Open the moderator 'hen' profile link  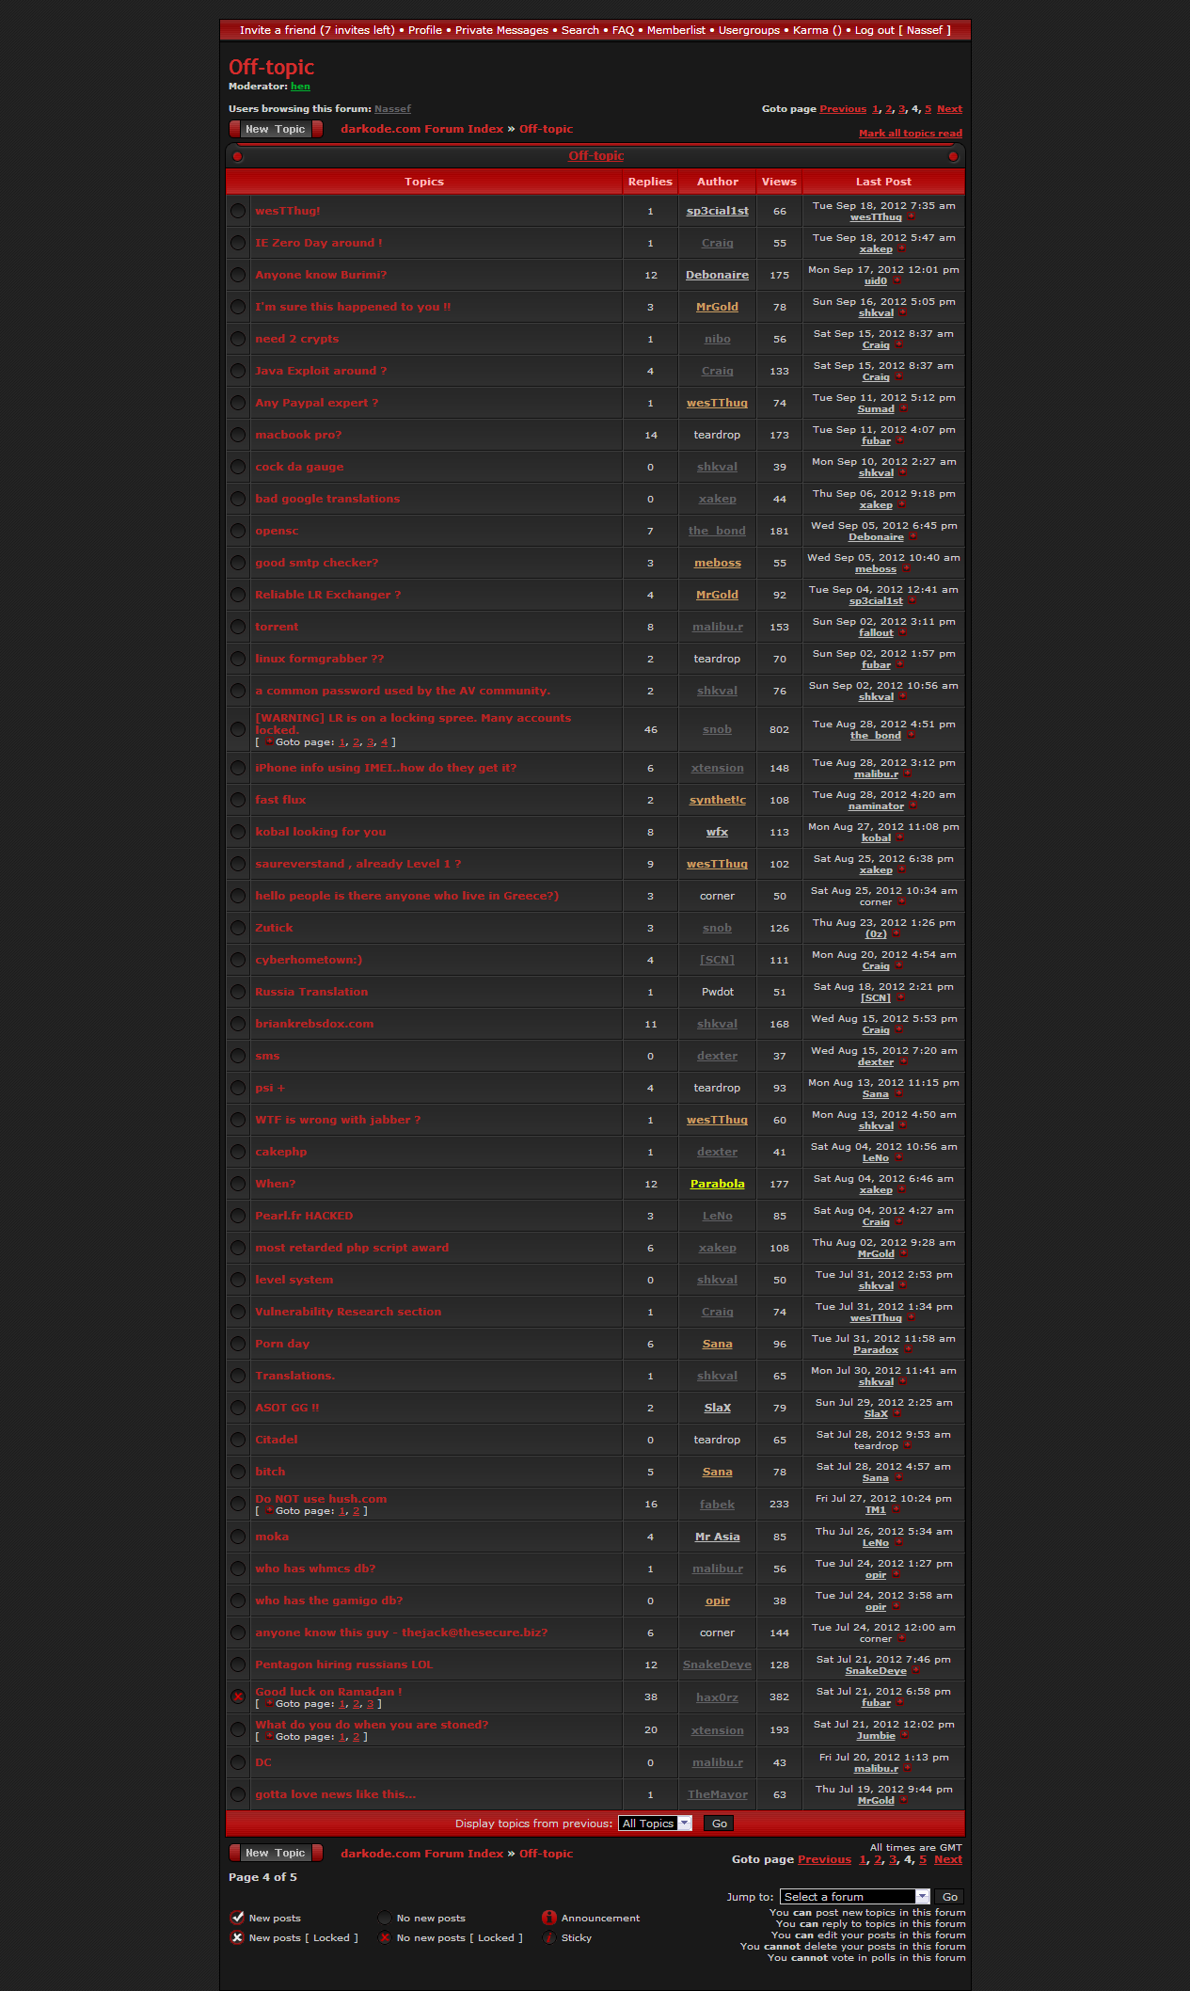(300, 87)
